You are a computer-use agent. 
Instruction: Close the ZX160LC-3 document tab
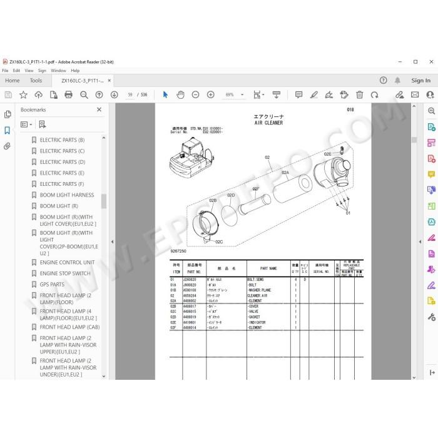coord(109,81)
